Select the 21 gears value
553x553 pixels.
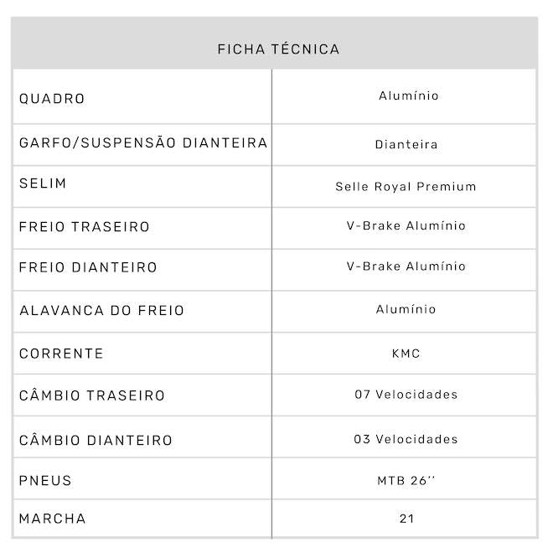[406, 519]
